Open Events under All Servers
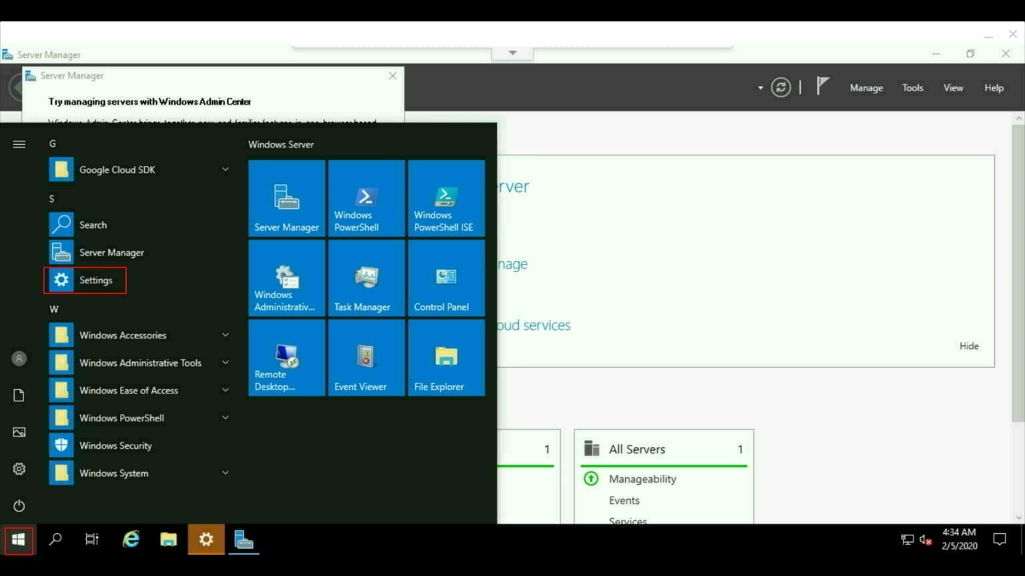 (624, 500)
